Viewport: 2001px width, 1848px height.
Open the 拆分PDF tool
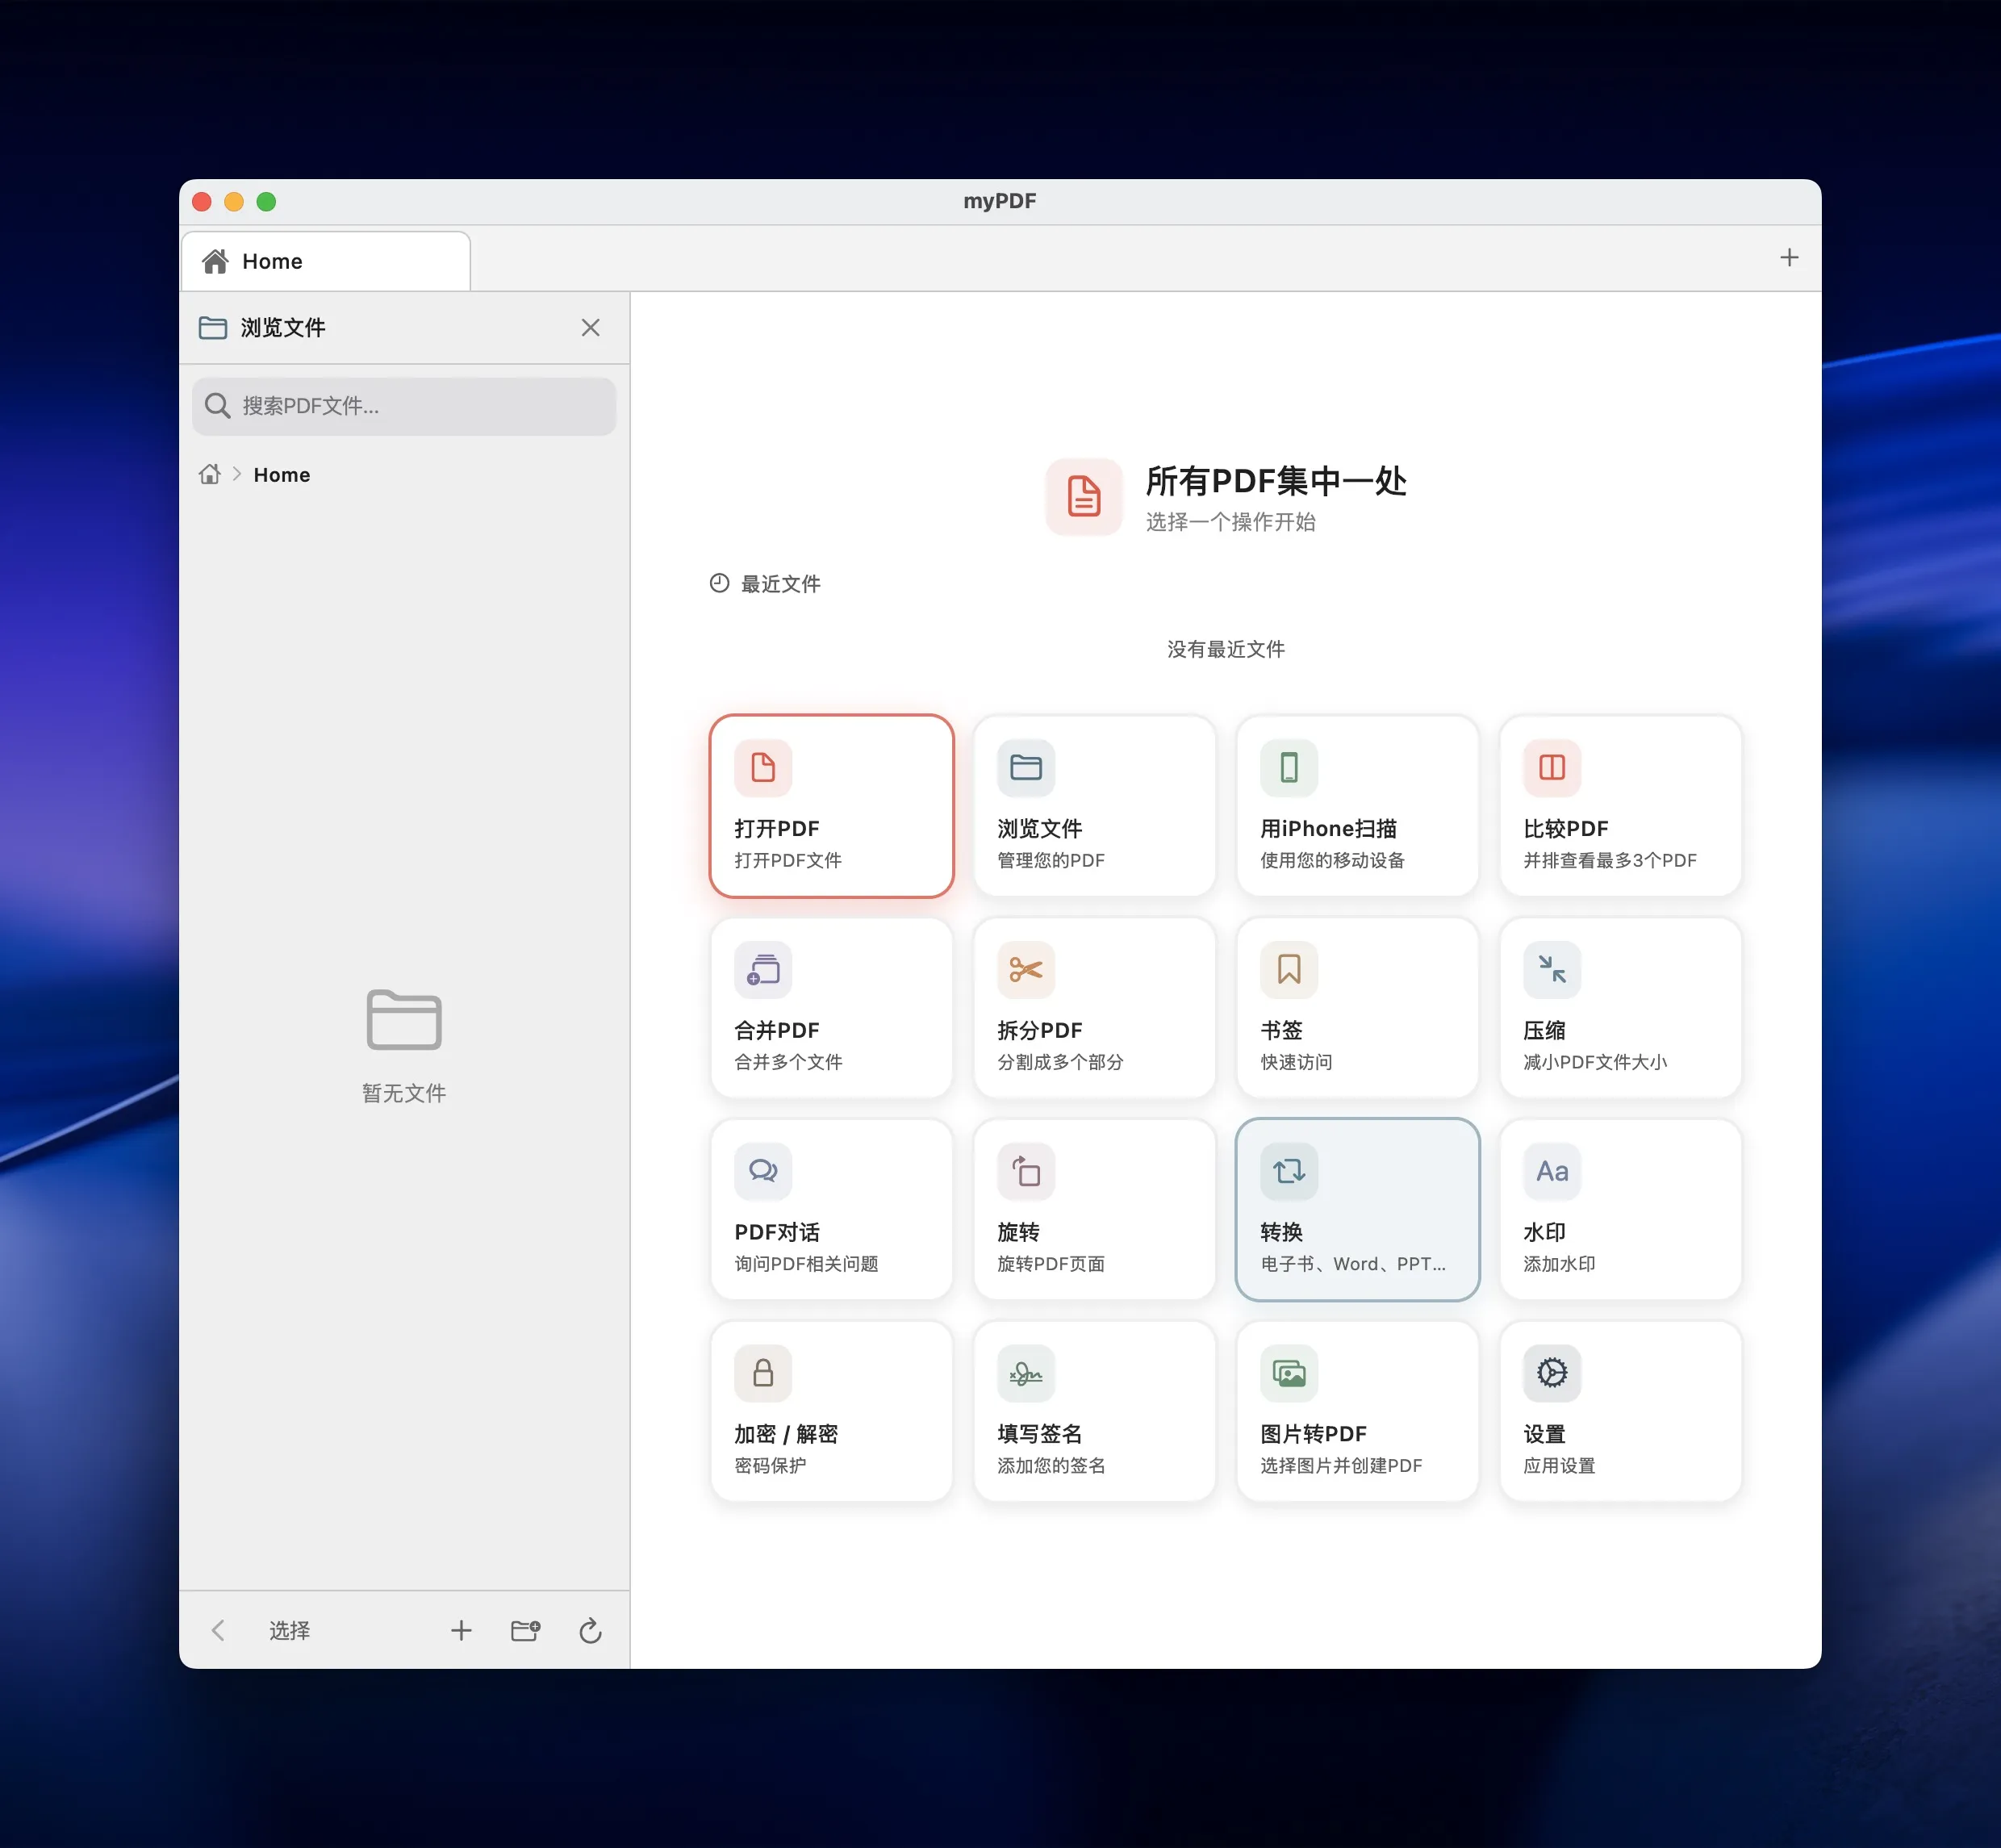(1094, 1007)
